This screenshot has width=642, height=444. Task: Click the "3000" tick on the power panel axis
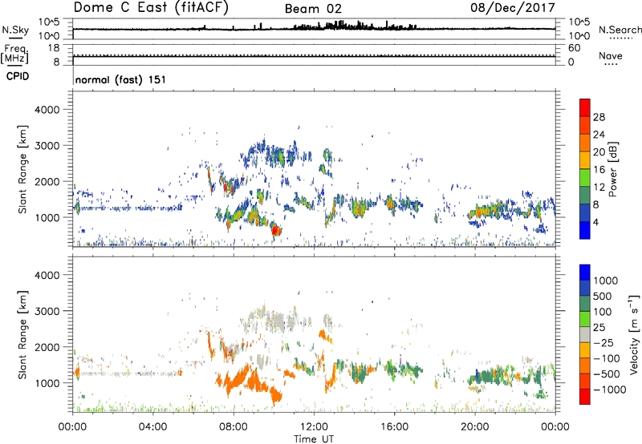[x=47, y=146]
